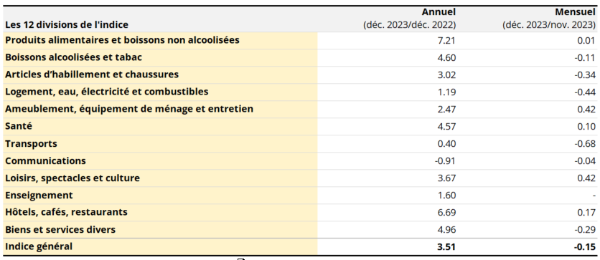Image resolution: width=600 pixels, height=260 pixels.
Task: Click 'Biens et services divers' label
Action: click(x=60, y=229)
